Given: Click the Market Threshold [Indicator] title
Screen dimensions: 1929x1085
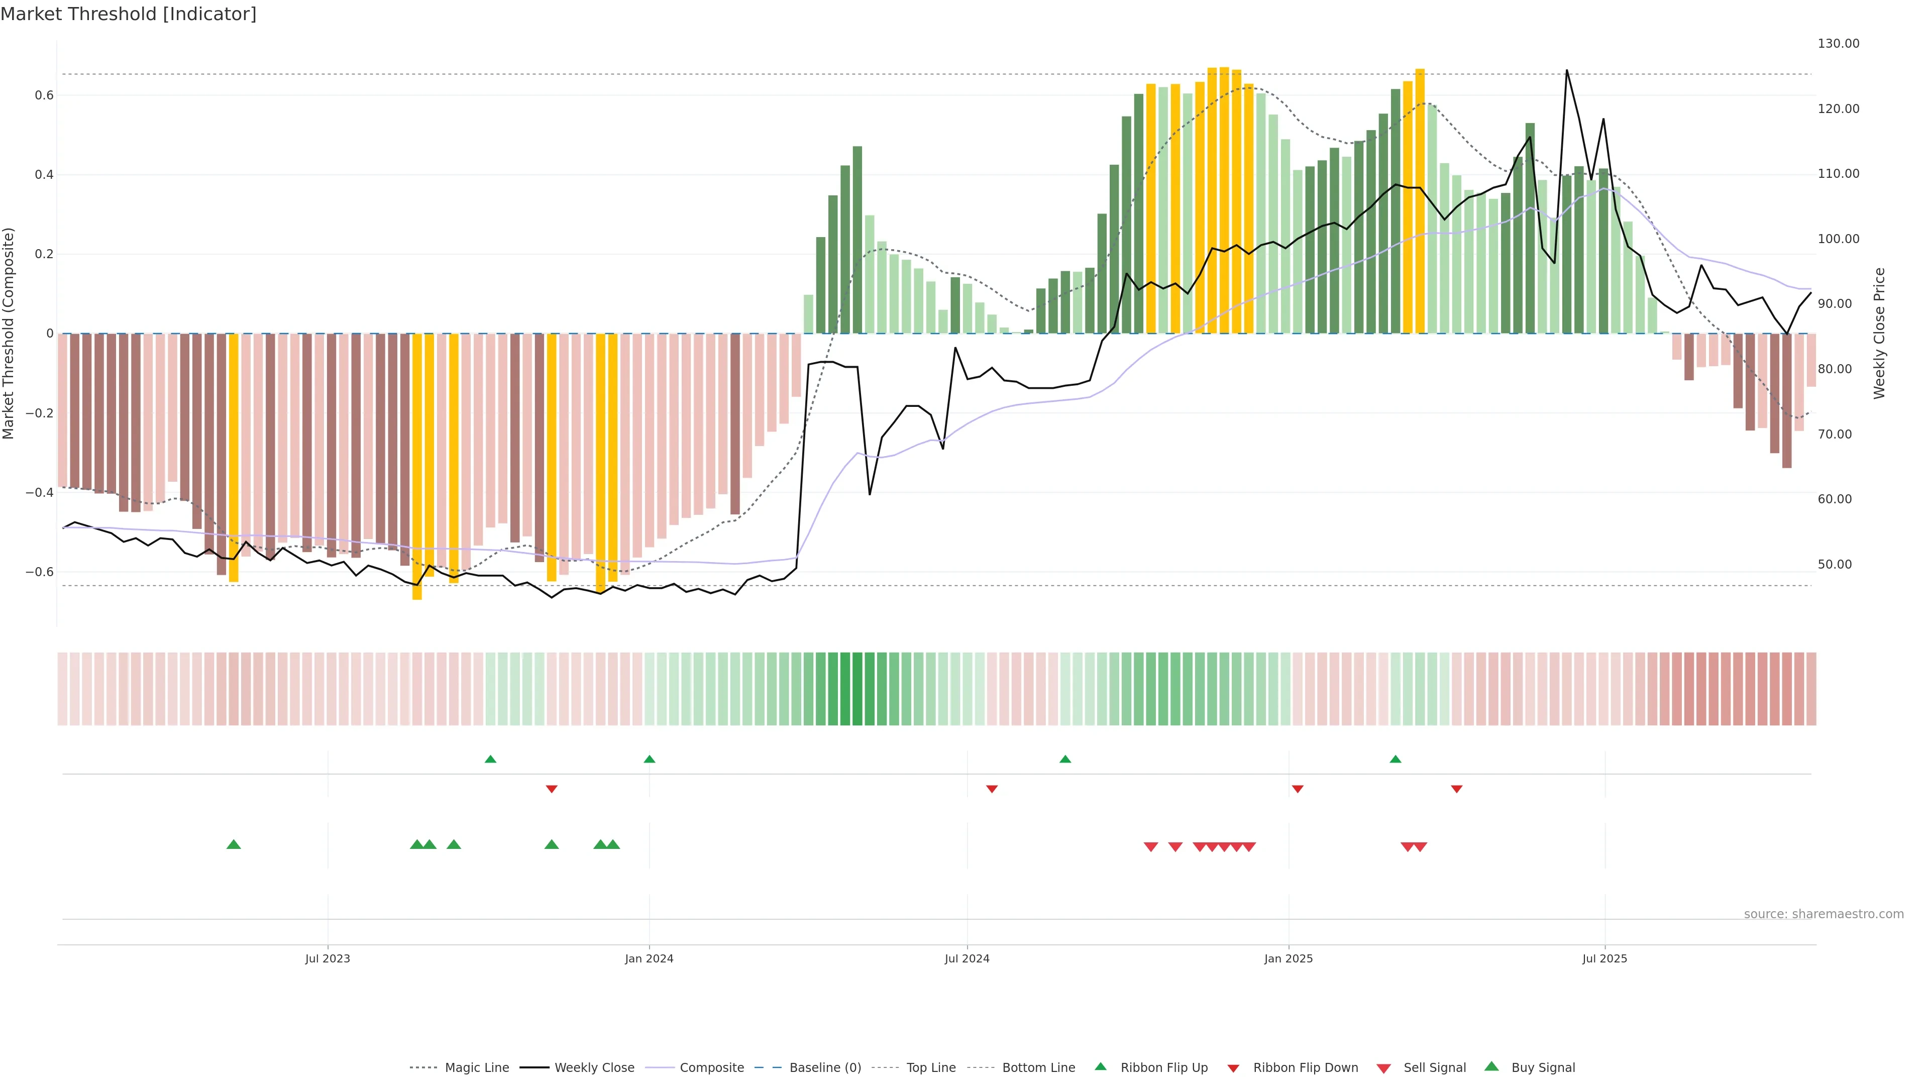Looking at the screenshot, I should [128, 14].
